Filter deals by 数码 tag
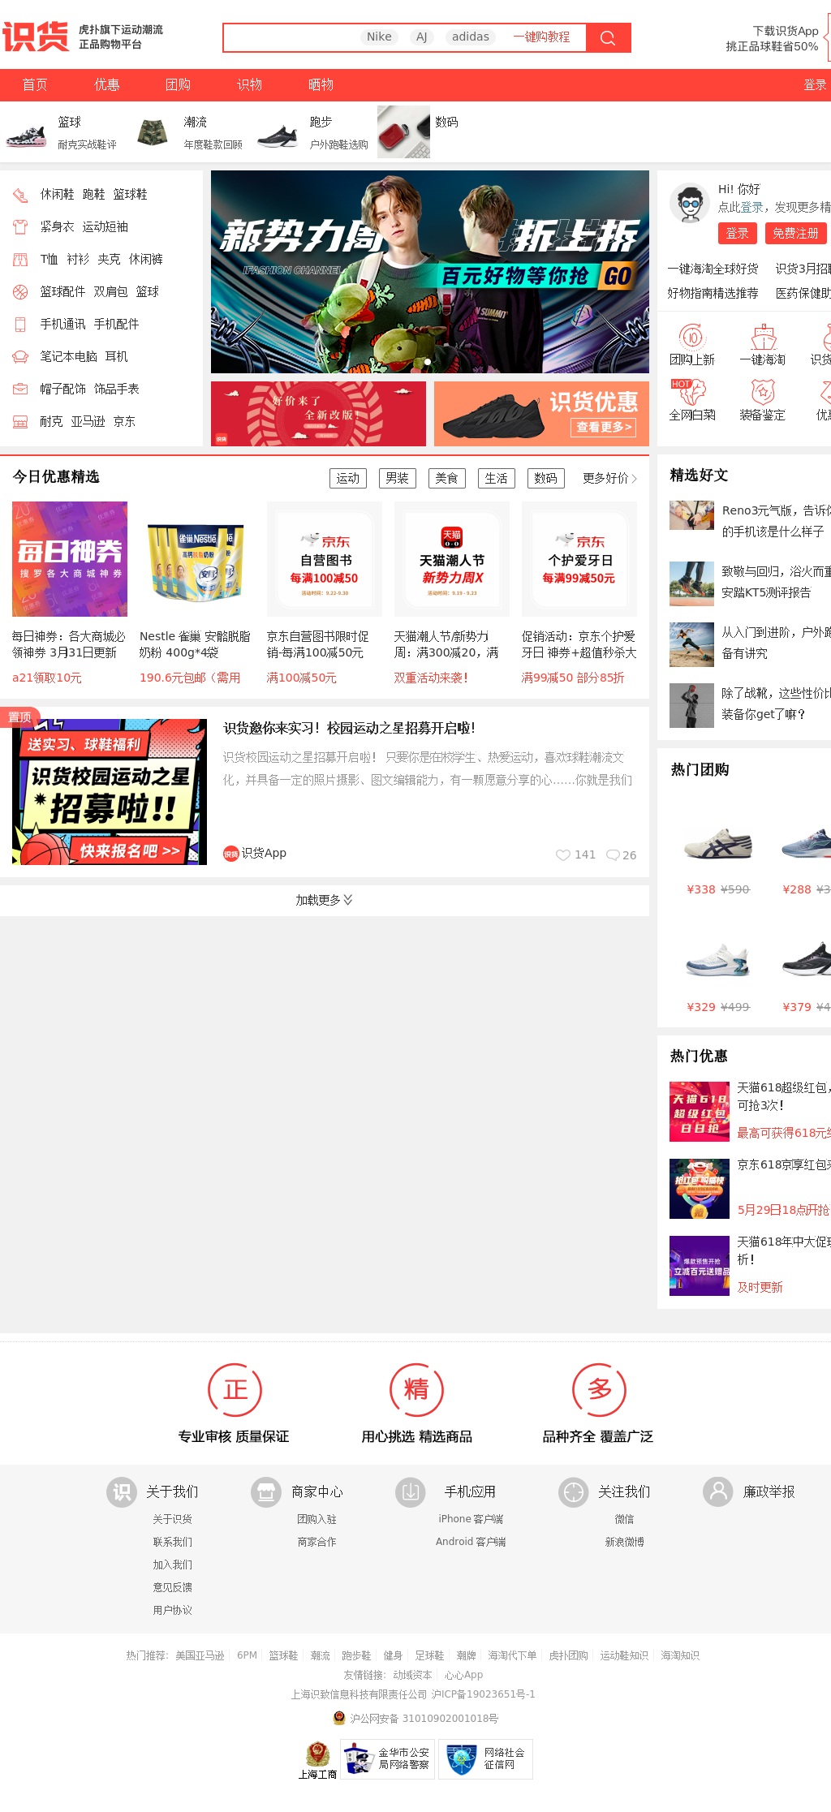Screen dimensions: 831x1812 pos(546,478)
